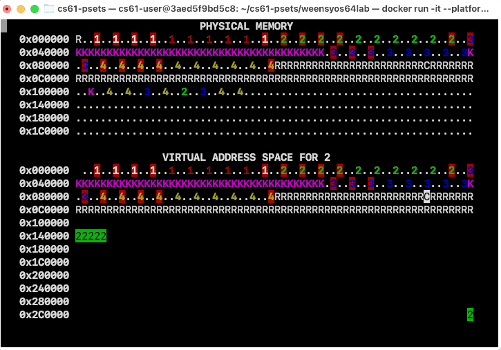The height and width of the screenshot is (350, 501).
Task: Maximize the terminal using the green button
Action: 35,8
